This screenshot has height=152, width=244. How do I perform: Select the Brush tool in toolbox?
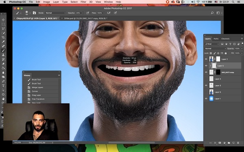3,50
